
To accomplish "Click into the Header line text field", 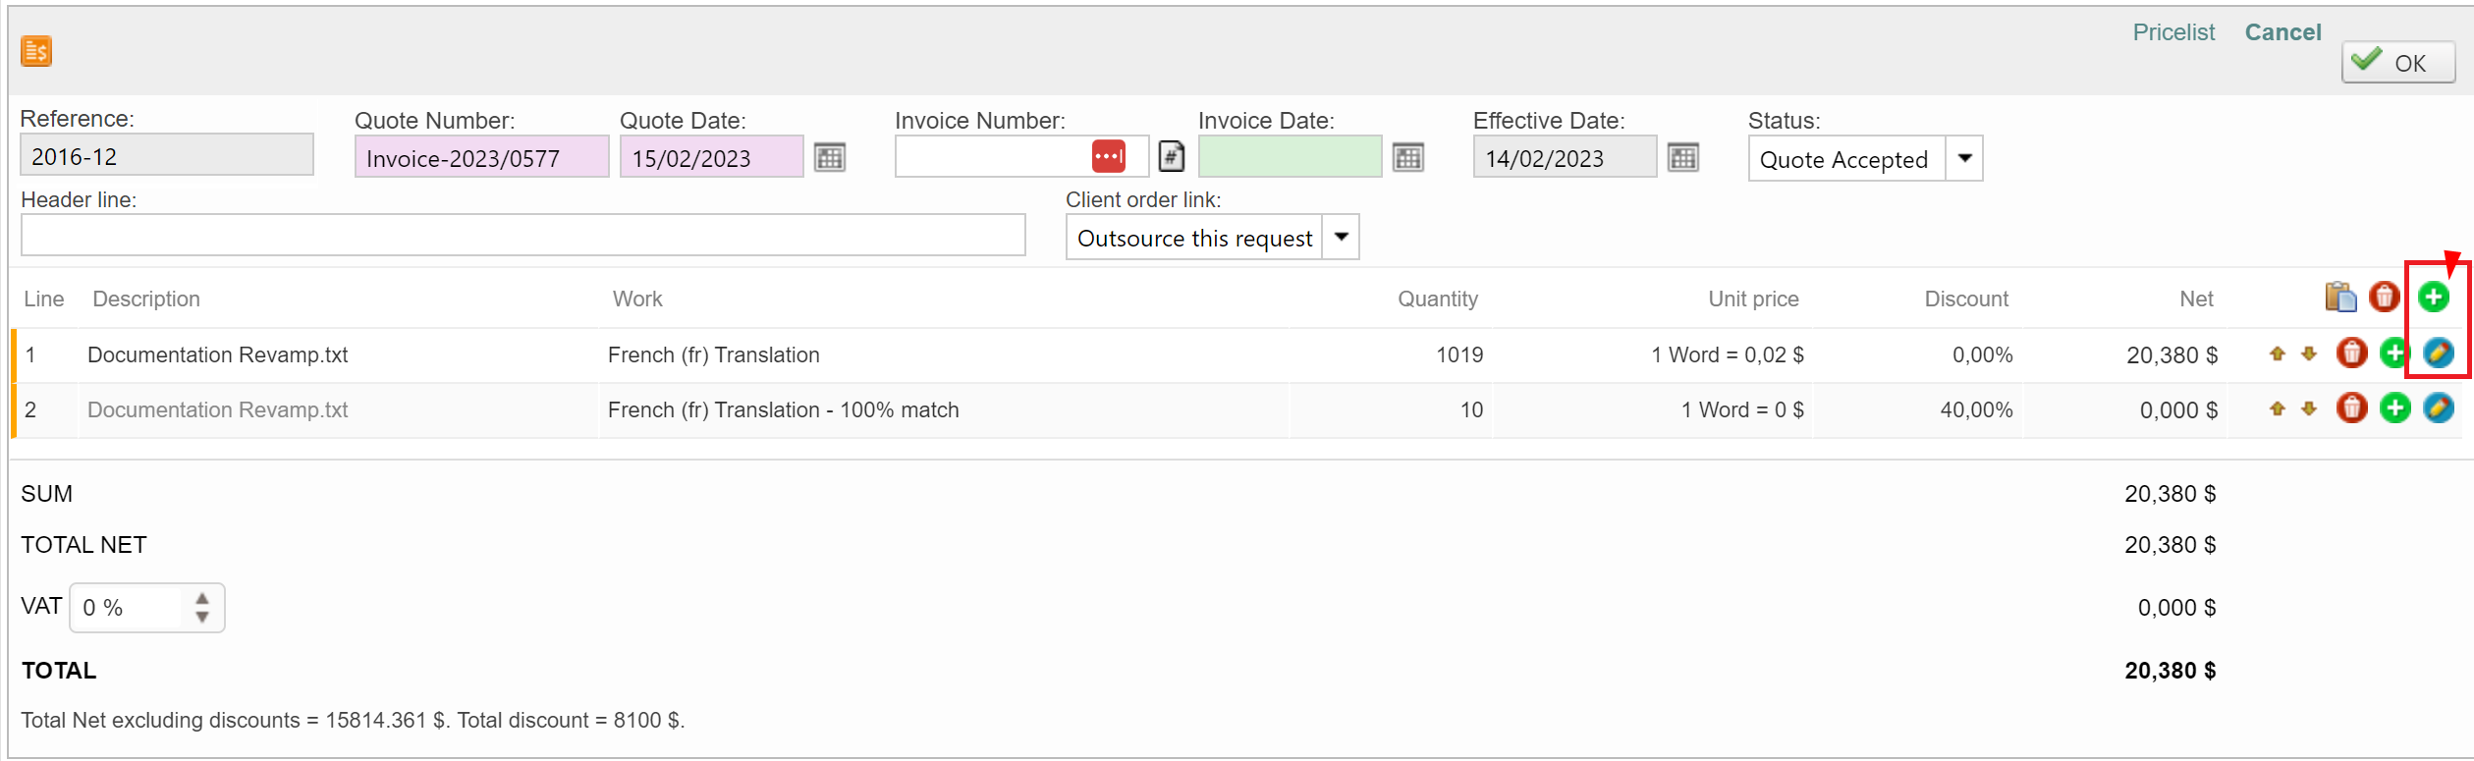I will coord(522,236).
